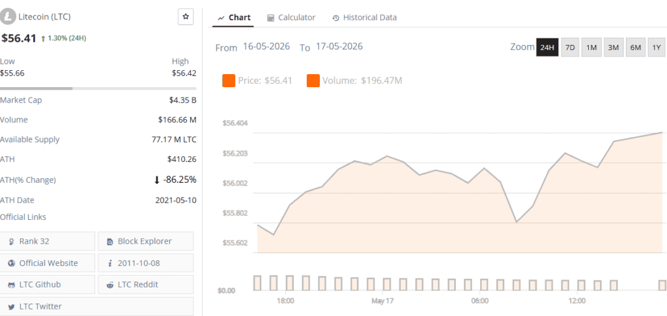Viewport: 667px width, 316px height.
Task: Toggle the Price series legend swatch
Action: coord(229,81)
